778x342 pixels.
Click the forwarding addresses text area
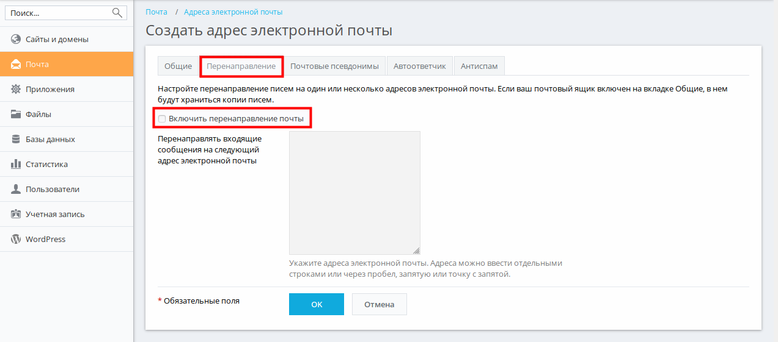pos(354,193)
